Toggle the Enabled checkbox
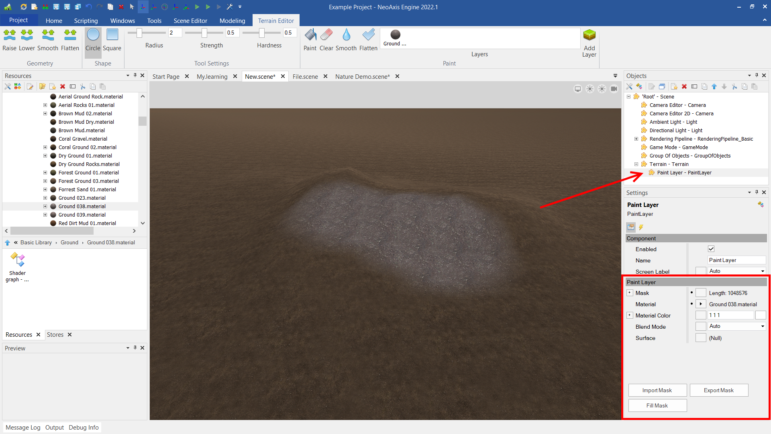The width and height of the screenshot is (771, 434). tap(711, 249)
